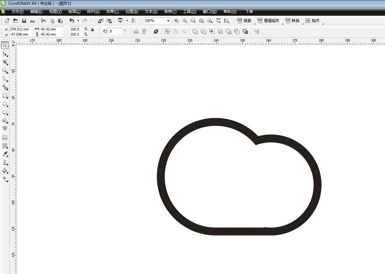Click the rotation angle input field
Viewport: 385px width, 274px height.
point(115,31)
